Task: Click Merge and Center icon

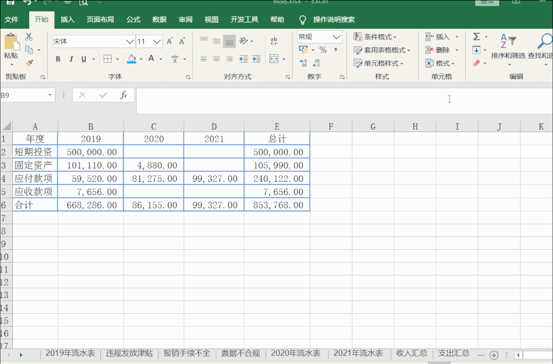Action: [274, 58]
